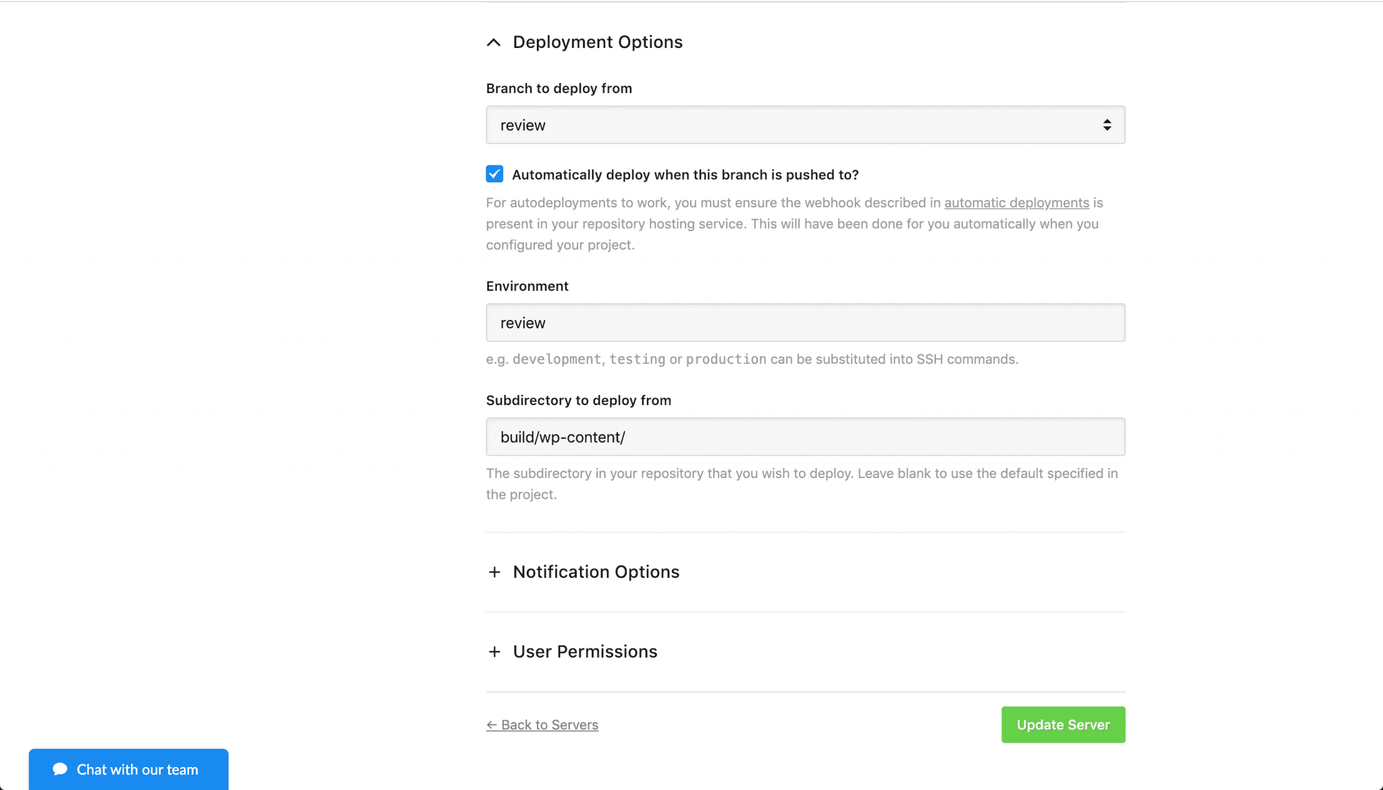
Task: Collapse Deployment Options using the chevron icon
Action: (x=494, y=43)
